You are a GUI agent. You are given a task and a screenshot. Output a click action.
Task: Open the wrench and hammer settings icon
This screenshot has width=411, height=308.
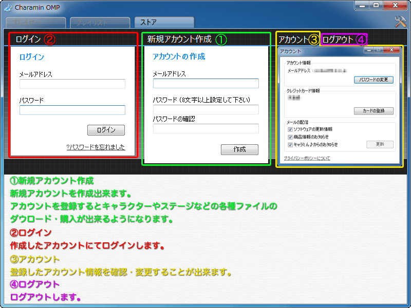click(400, 22)
